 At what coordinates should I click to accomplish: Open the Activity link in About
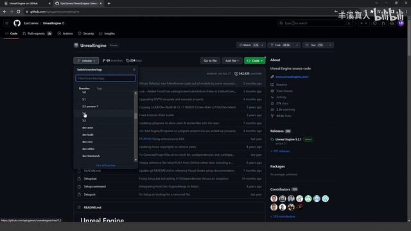click(x=281, y=97)
